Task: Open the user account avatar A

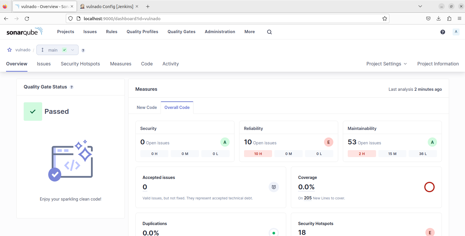Action: tap(456, 32)
